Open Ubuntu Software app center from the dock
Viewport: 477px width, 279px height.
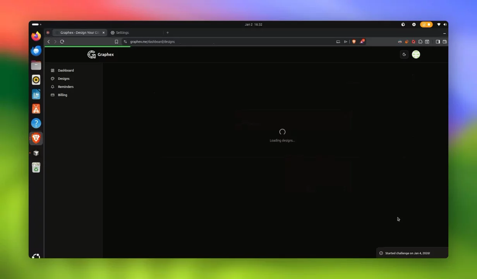tap(36, 109)
